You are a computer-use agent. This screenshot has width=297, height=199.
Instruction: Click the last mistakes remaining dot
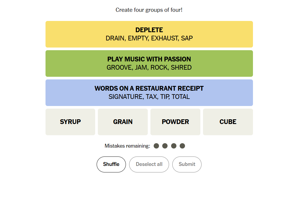(x=182, y=146)
